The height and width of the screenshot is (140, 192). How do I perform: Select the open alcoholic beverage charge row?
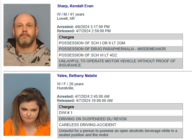[x=120, y=133]
